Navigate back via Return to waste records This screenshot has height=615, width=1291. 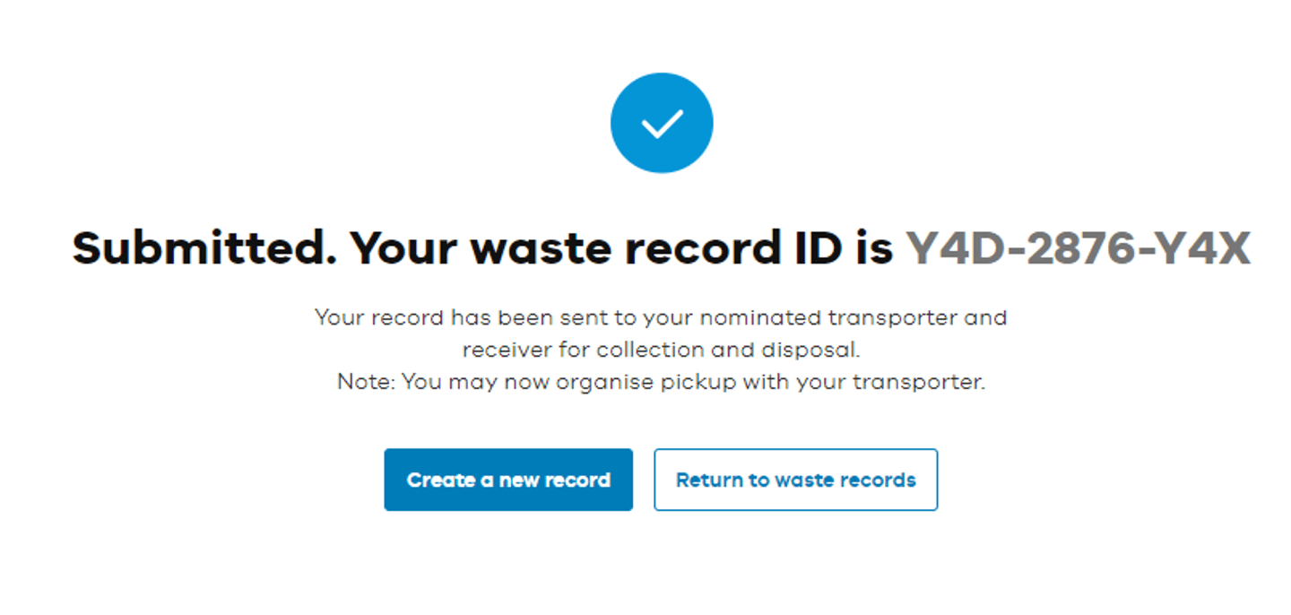(795, 480)
